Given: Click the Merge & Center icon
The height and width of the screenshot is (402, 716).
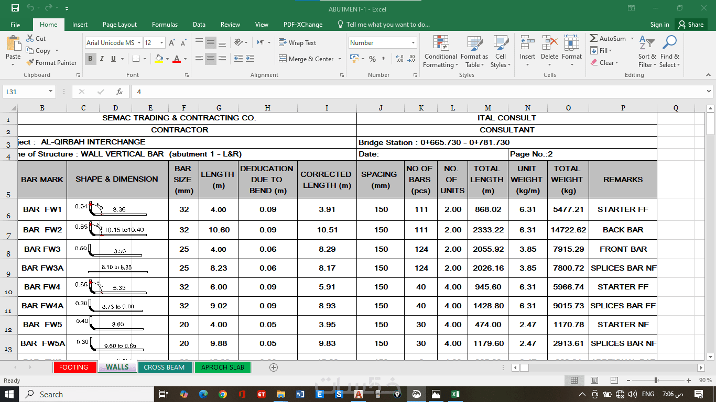Looking at the screenshot, I should tap(283, 59).
